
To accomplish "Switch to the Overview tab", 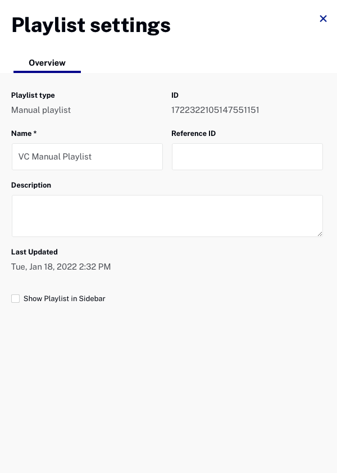I will coord(47,63).
